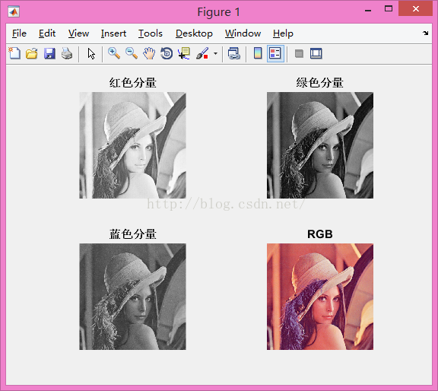The width and height of the screenshot is (438, 391).
Task: Activate the Rotate 3D tool
Action: point(167,53)
